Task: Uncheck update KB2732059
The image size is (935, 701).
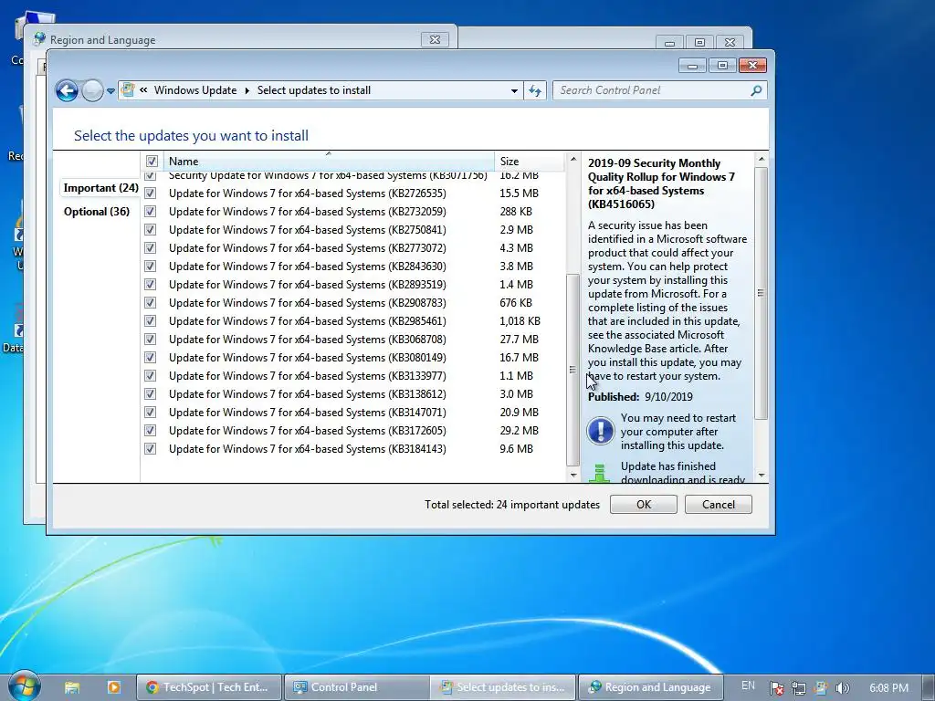Action: pos(151,212)
